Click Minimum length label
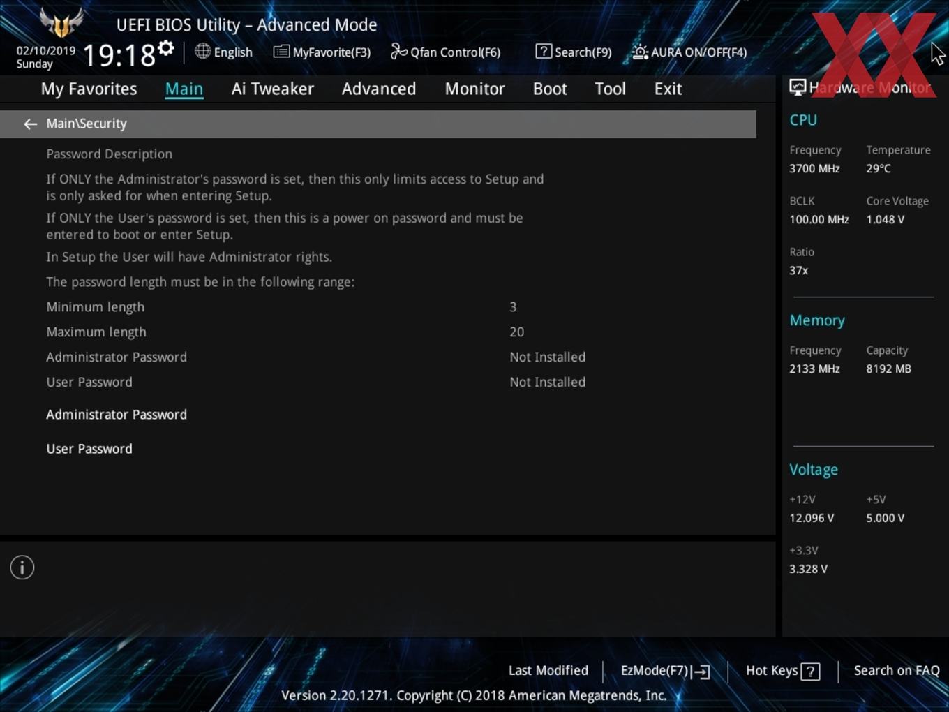 (x=96, y=307)
